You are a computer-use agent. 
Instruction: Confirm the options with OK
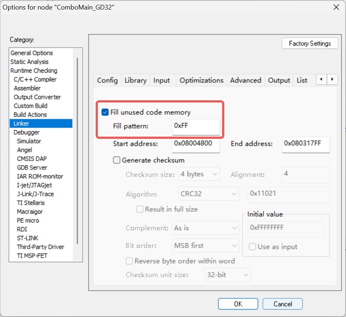[x=238, y=304]
